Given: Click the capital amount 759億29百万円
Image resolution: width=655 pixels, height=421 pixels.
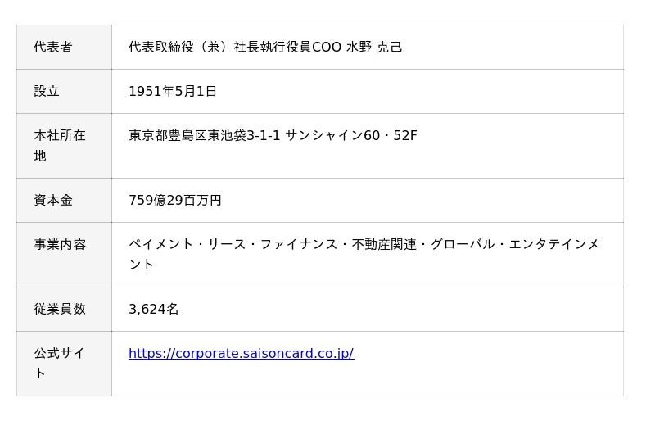Looking at the screenshot, I should pyautogui.click(x=175, y=201).
